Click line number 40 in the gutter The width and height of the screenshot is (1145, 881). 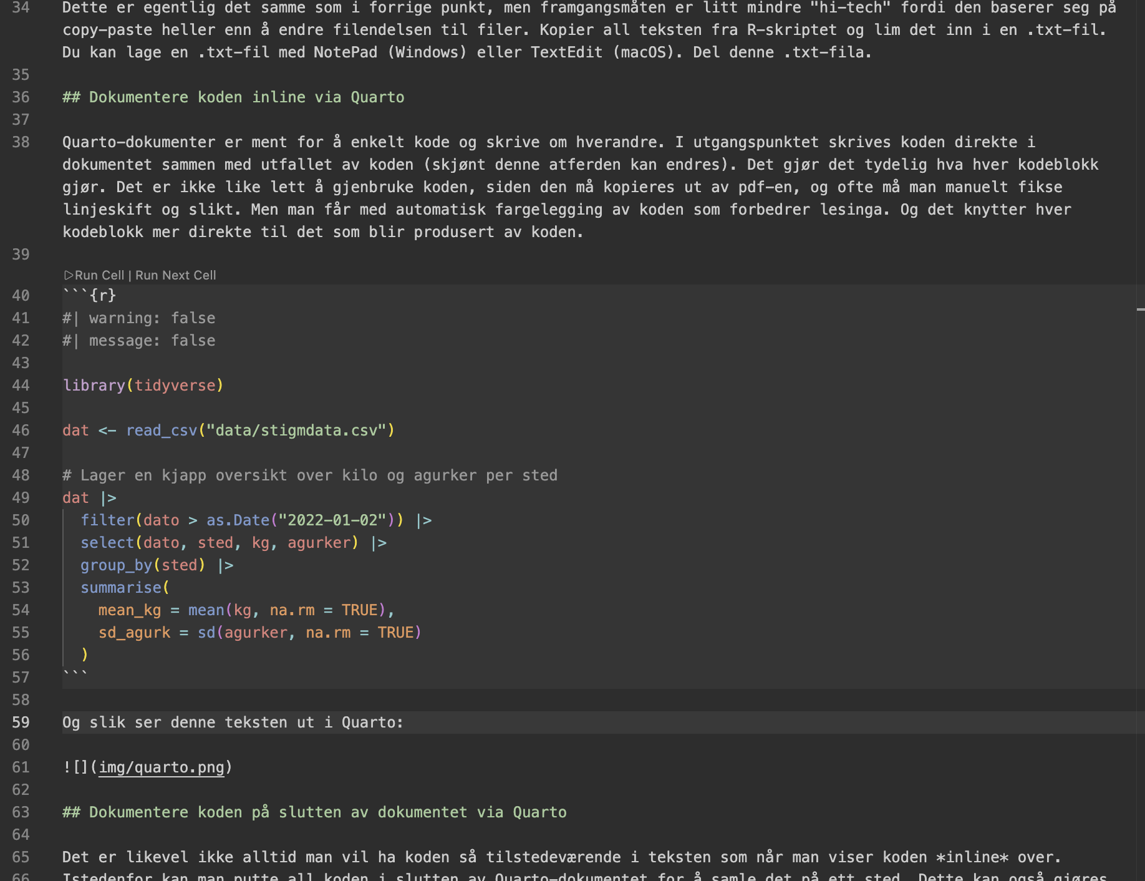coord(21,296)
